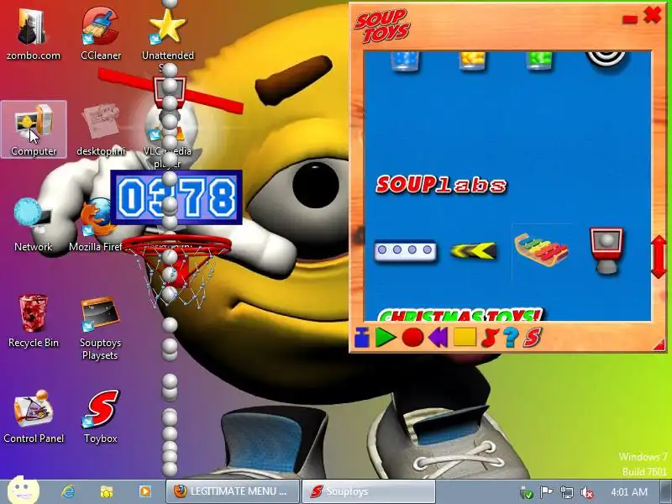Select the Recycle Bin icon
The image size is (672, 504).
coord(34,321)
